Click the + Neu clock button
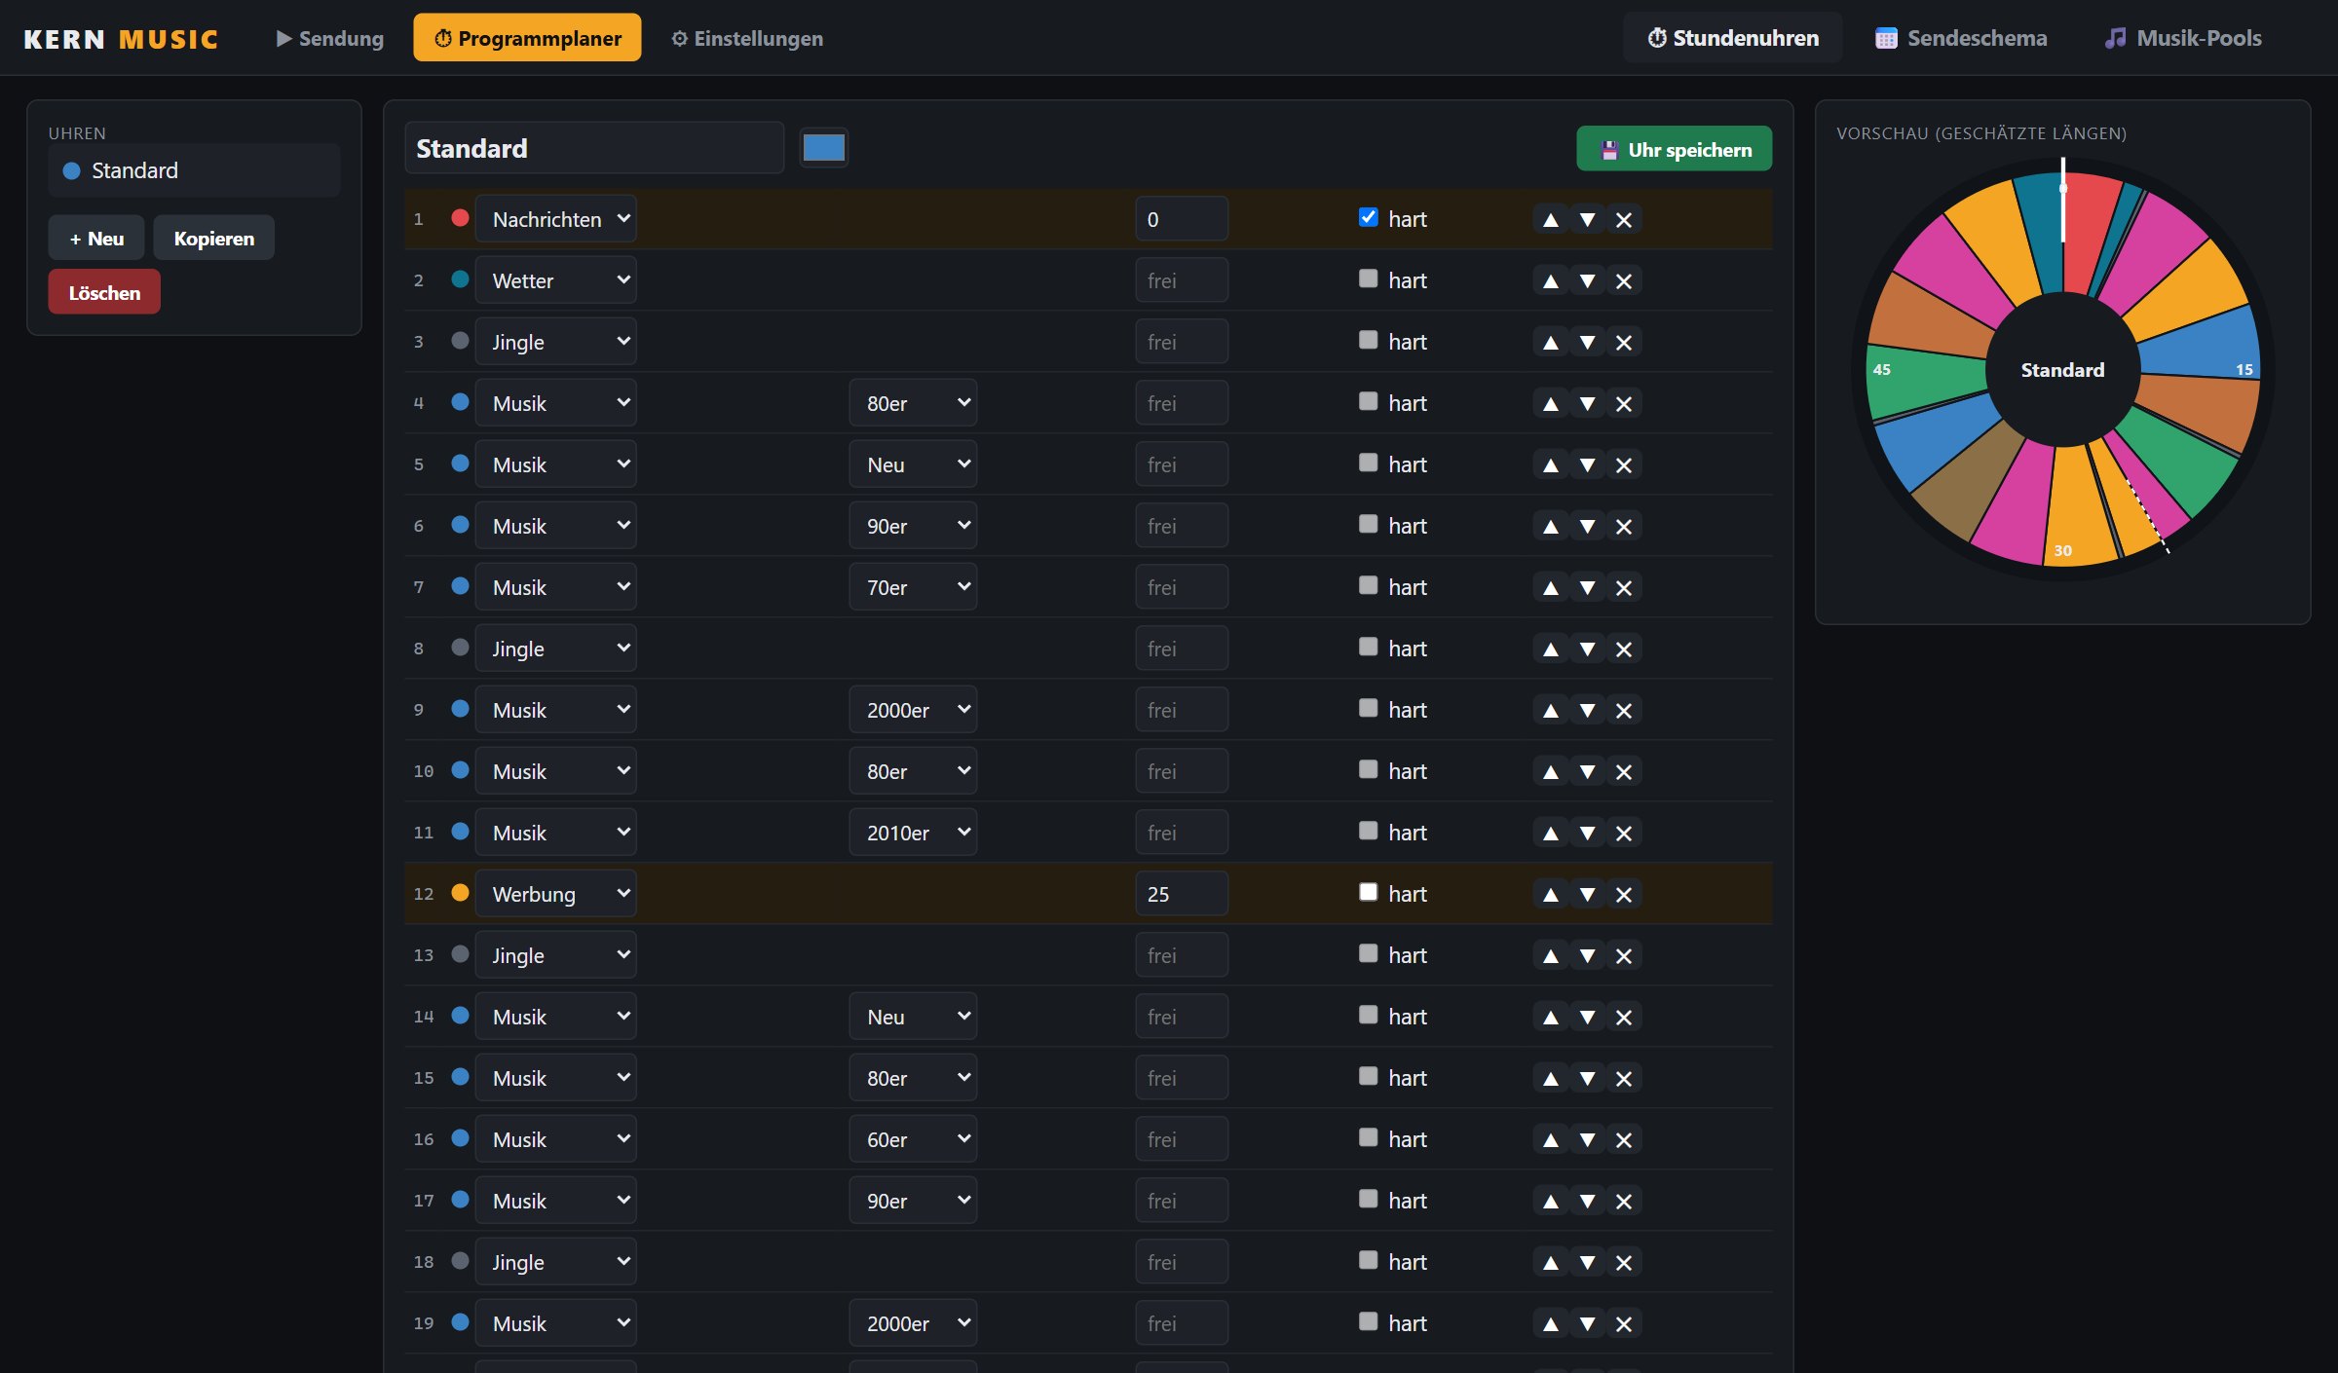 click(96, 239)
